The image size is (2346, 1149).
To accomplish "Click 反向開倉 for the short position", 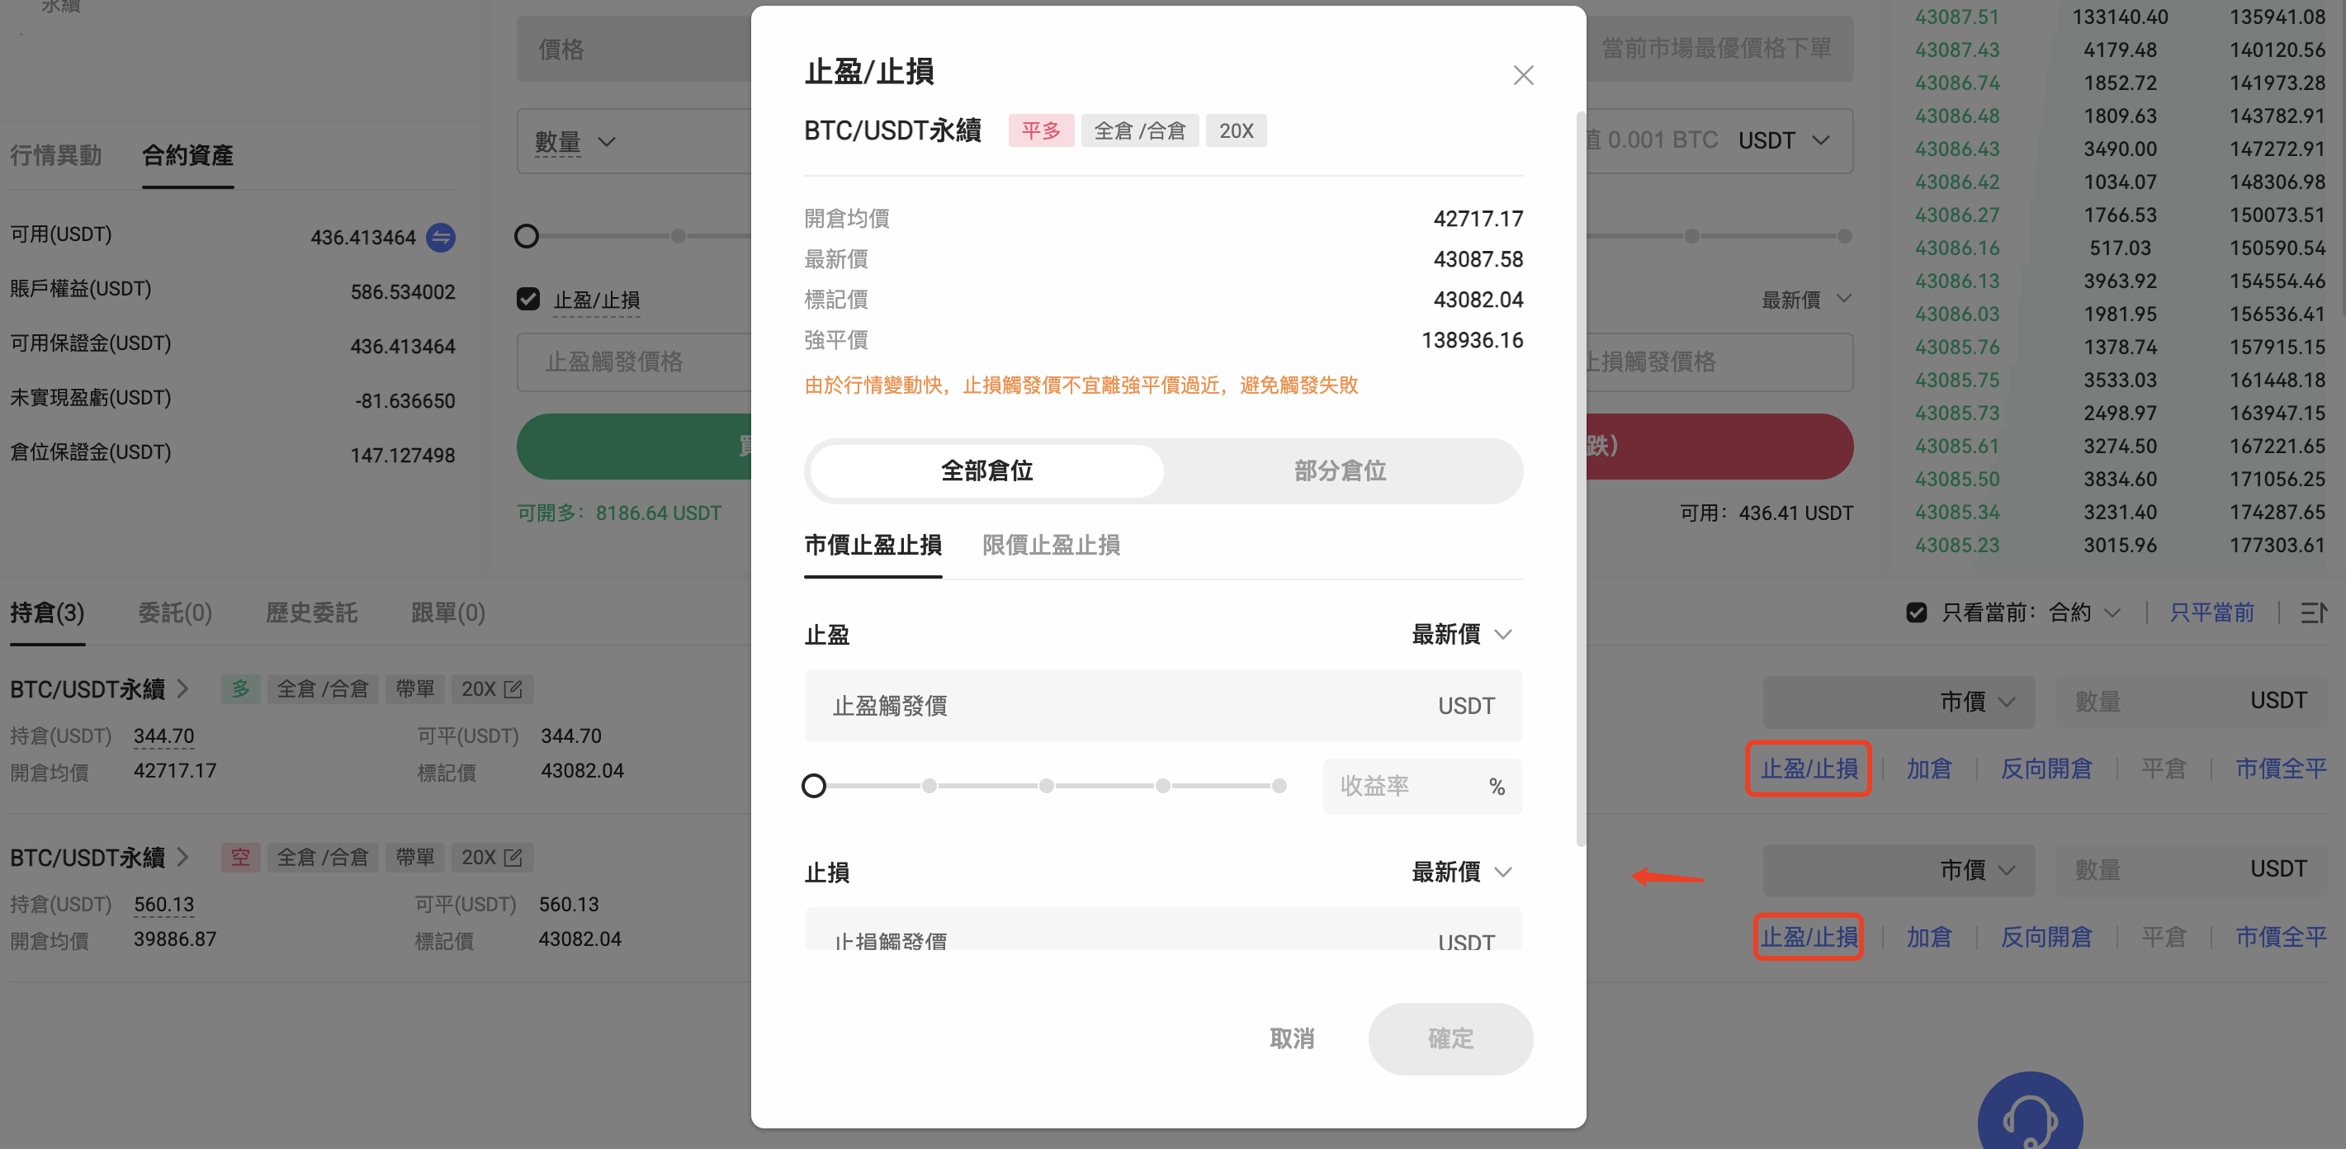I will [2046, 938].
